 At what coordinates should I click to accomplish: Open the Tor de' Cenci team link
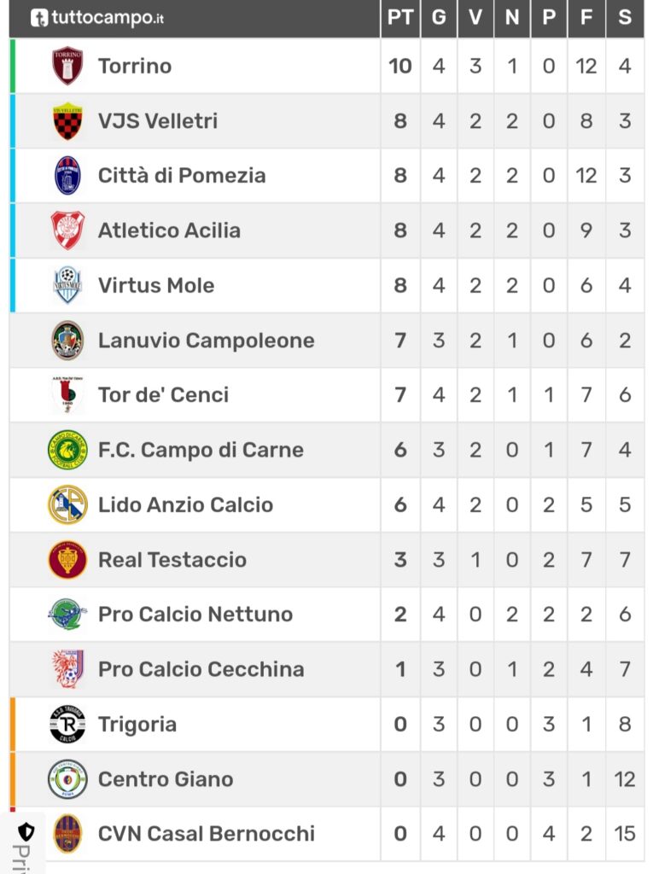163,394
